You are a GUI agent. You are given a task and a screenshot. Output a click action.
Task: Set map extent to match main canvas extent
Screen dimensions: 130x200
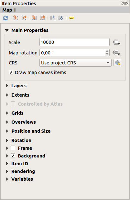tap(16, 18)
